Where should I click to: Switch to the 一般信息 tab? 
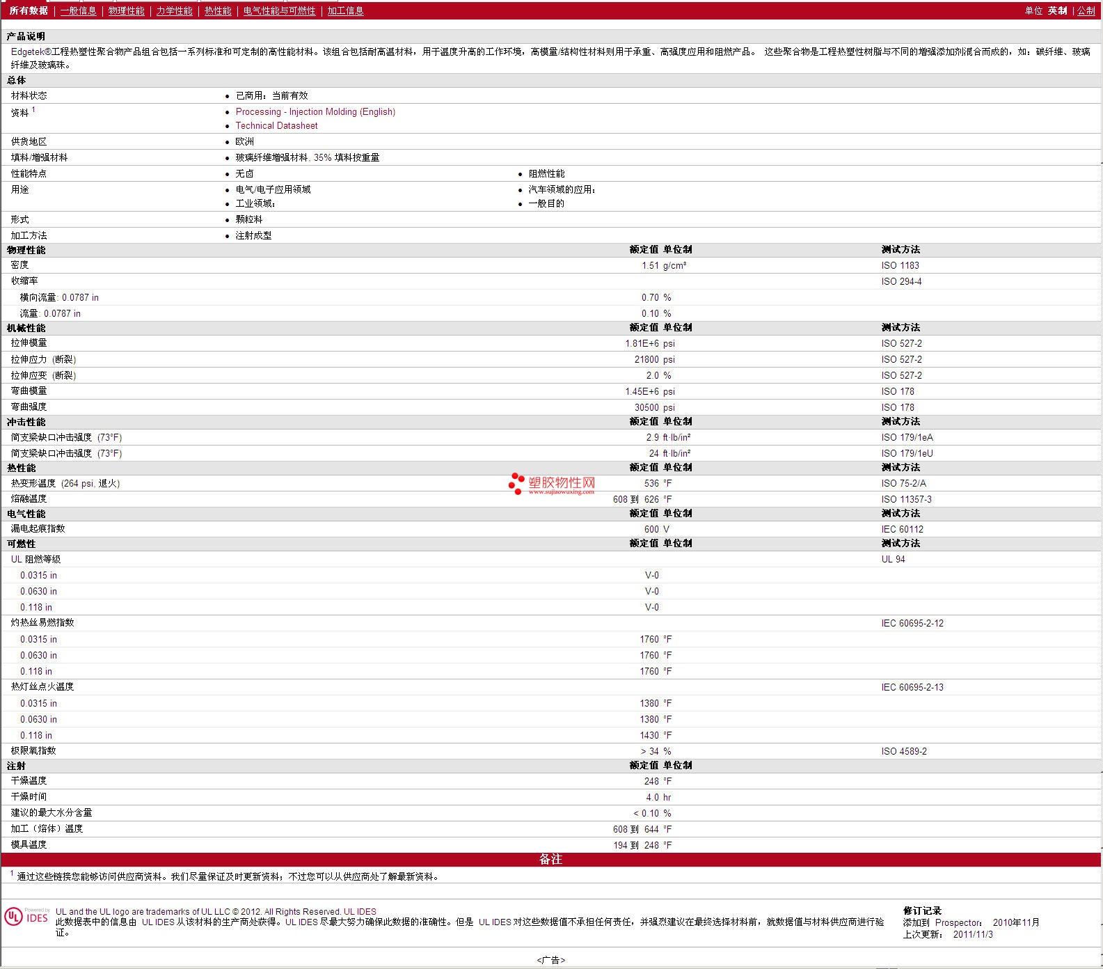pos(78,11)
